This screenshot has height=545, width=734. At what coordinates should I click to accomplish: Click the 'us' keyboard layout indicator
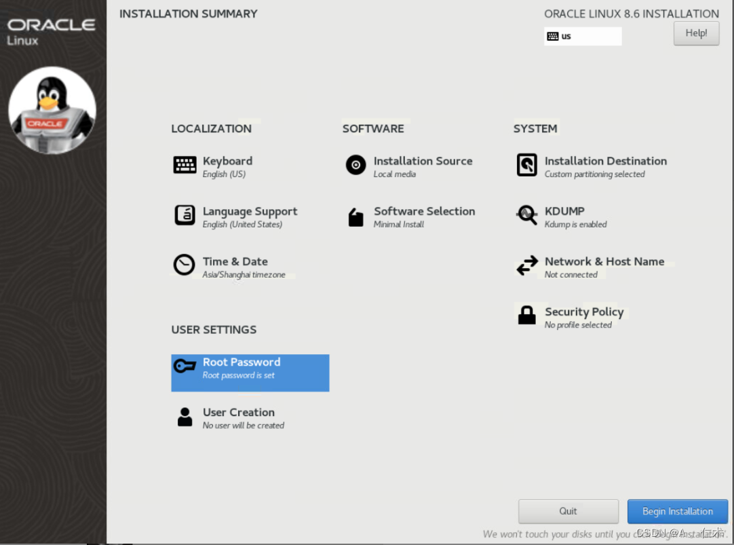click(583, 36)
